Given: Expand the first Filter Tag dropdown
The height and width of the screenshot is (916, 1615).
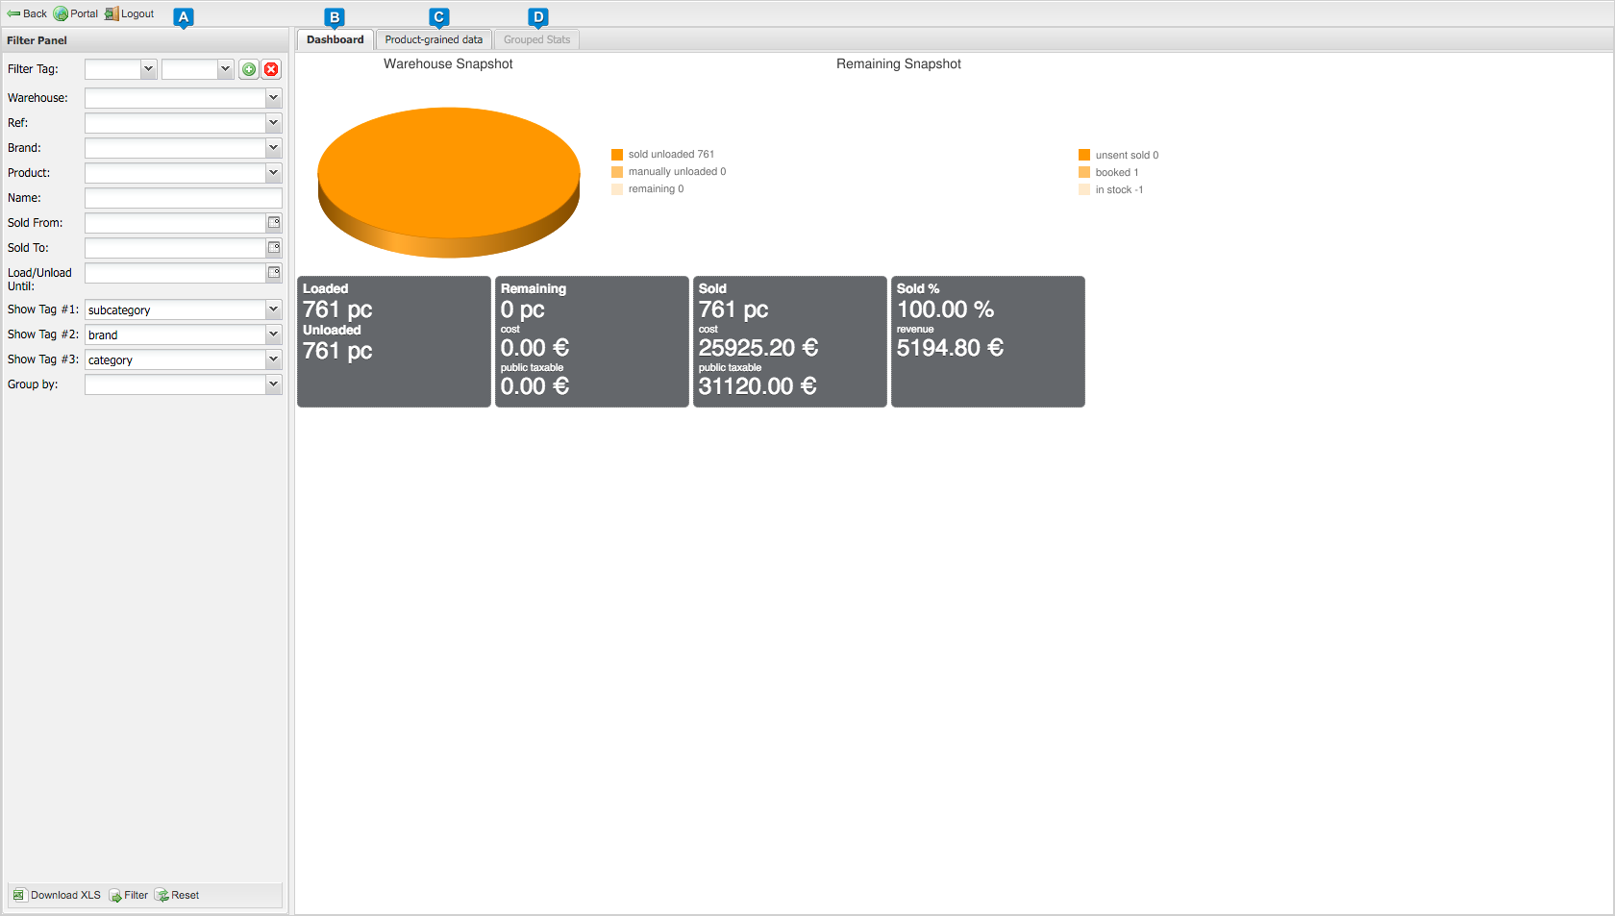Looking at the screenshot, I should pos(148,69).
